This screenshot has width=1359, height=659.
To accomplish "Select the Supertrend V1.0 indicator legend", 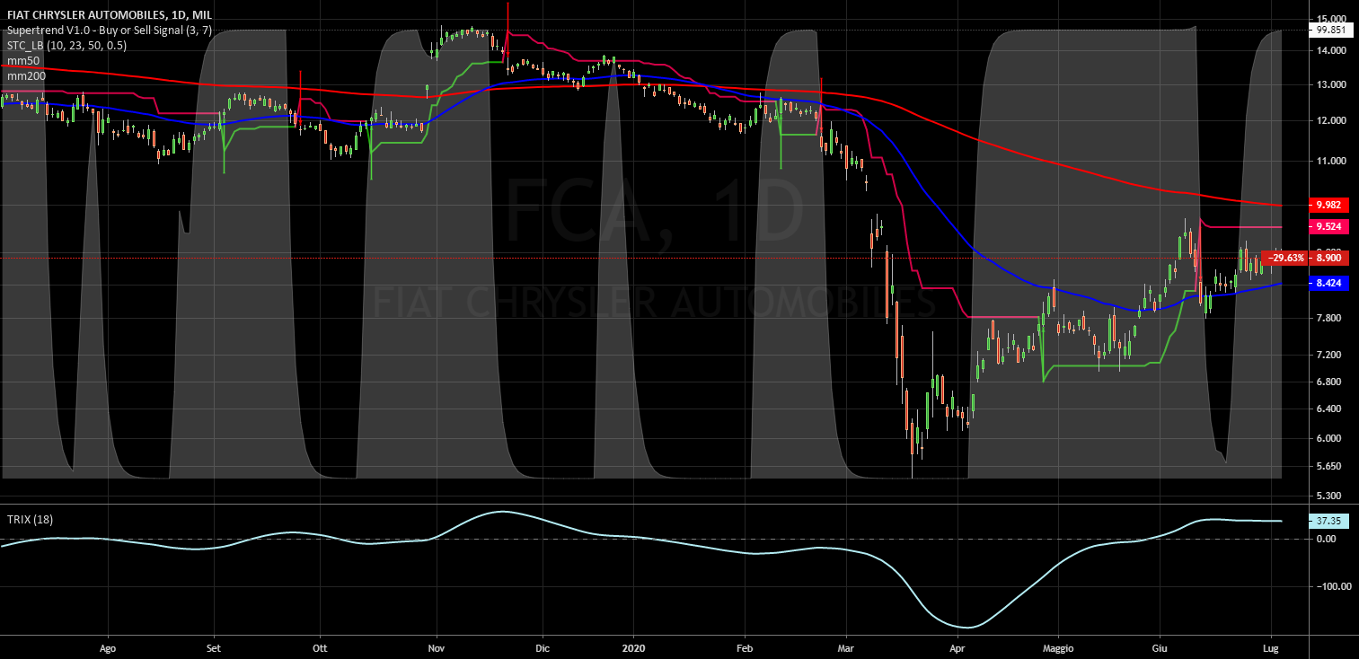I will point(108,30).
